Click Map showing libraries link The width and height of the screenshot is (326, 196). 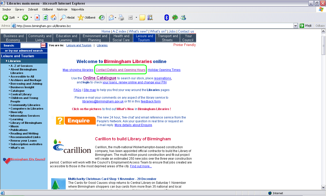[x=78, y=70]
